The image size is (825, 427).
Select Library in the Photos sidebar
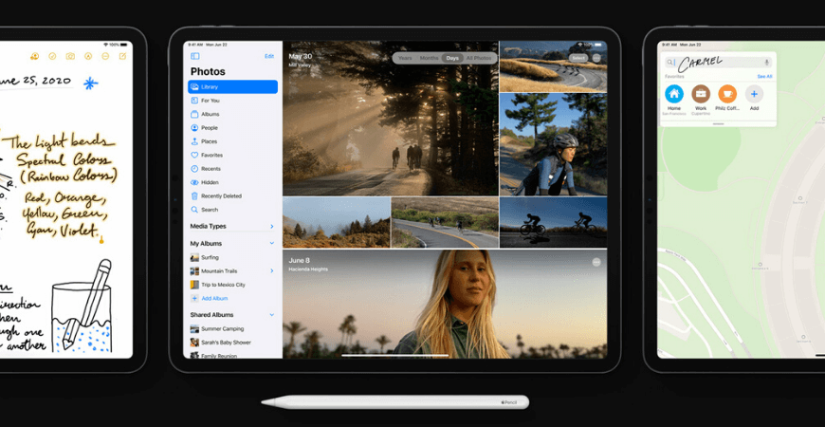tap(232, 87)
